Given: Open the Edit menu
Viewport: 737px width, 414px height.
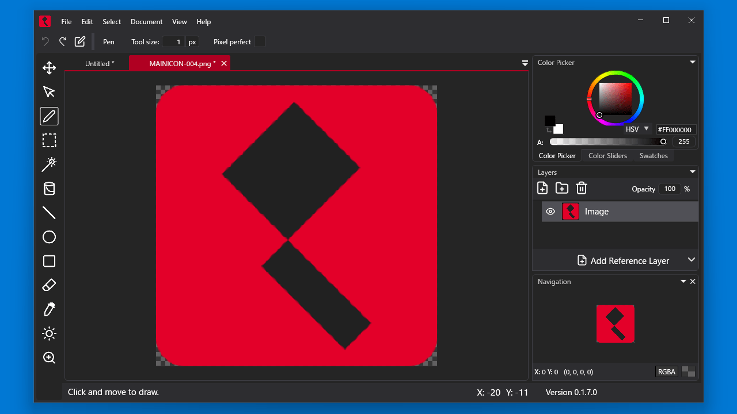Looking at the screenshot, I should 87,22.
